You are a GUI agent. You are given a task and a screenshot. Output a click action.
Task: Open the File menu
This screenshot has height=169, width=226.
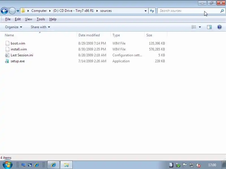pyautogui.click(x=8, y=19)
